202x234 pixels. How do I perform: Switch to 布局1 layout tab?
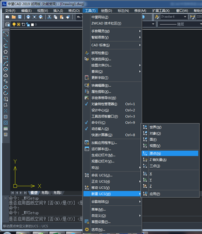pos(45,193)
